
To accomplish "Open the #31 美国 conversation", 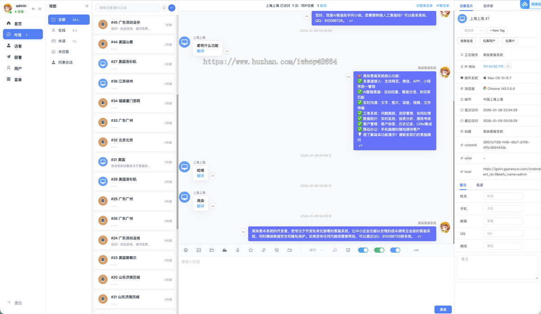I will click(134, 162).
